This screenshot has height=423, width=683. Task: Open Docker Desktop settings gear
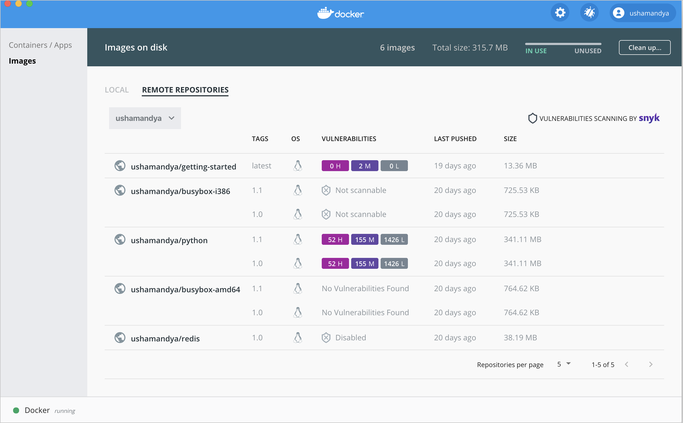click(560, 13)
